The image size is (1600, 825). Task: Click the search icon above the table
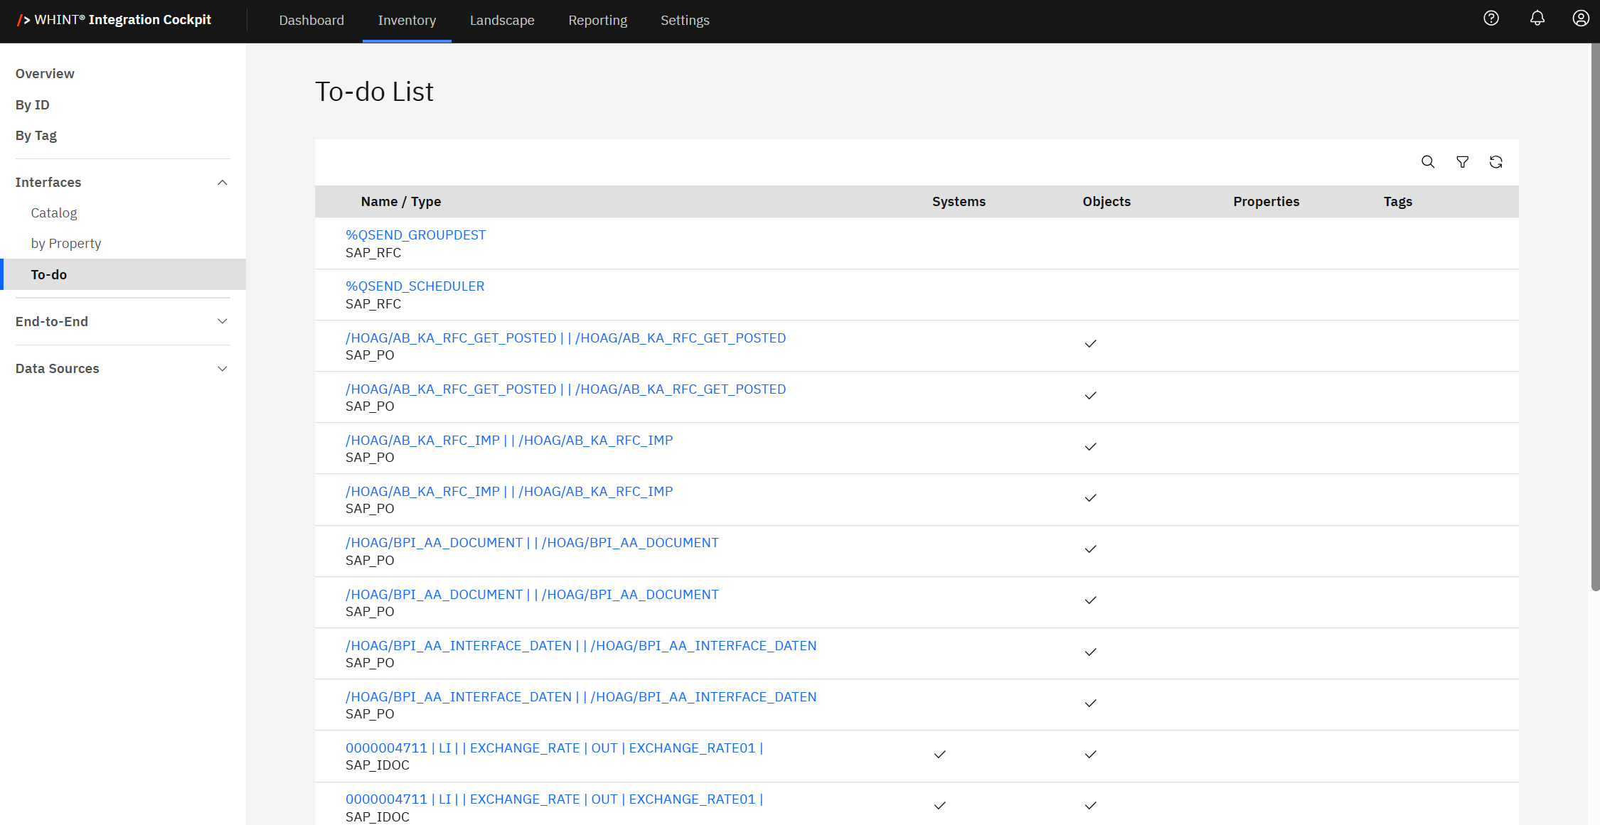tap(1427, 162)
